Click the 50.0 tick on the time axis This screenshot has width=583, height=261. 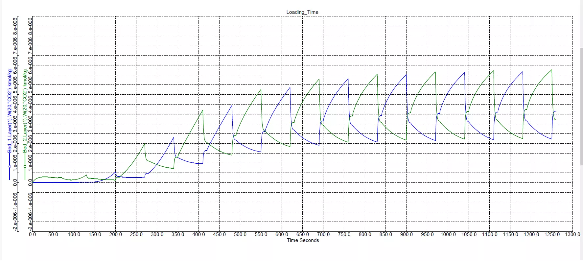(x=53, y=234)
